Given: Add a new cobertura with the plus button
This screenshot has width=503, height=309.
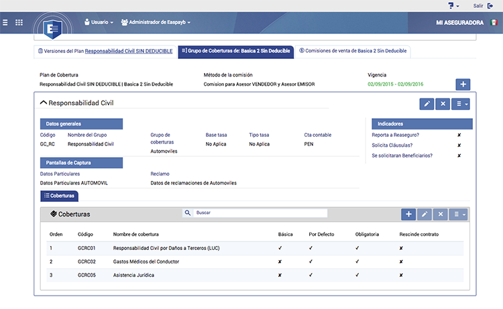Looking at the screenshot, I should pyautogui.click(x=408, y=214).
